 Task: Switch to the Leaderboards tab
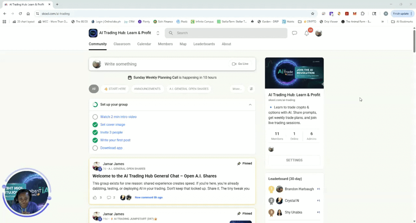(x=204, y=44)
